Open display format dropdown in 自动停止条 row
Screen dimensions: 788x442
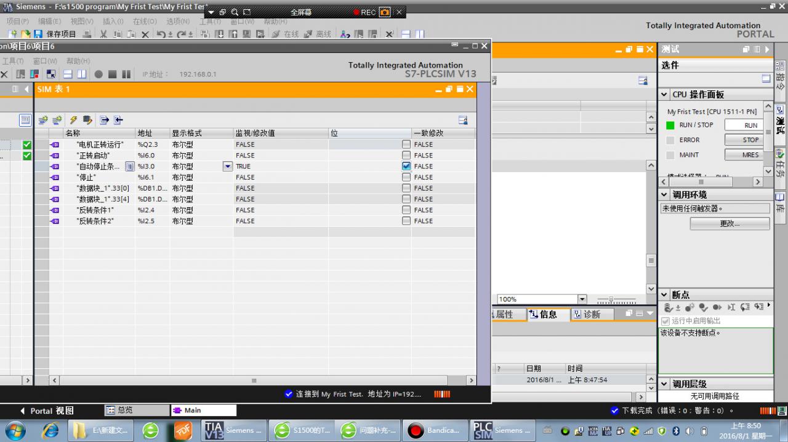click(228, 166)
